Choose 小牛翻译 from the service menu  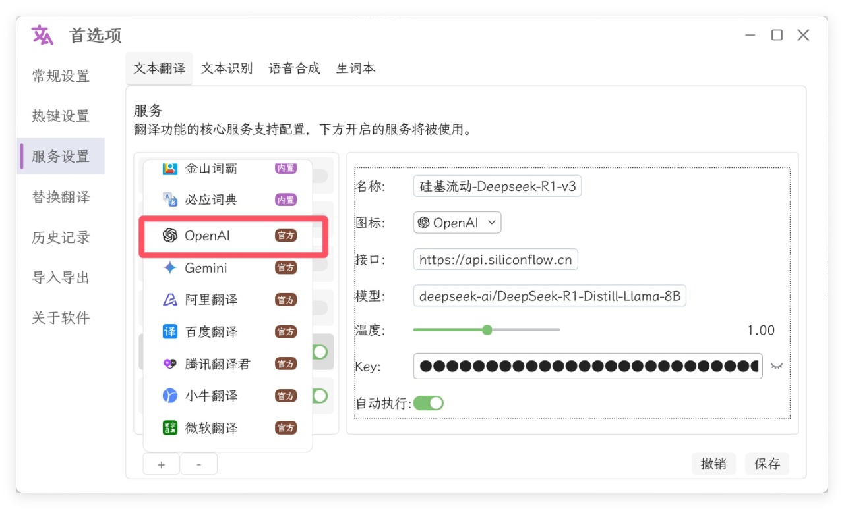coord(227,396)
